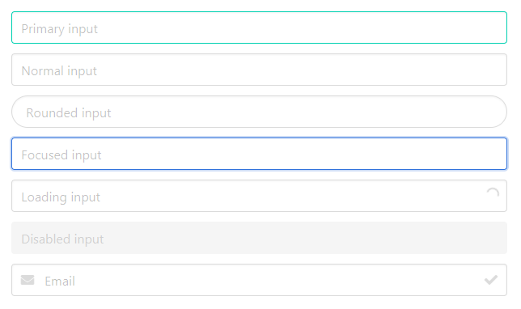Click the "Primary input" placeholder text

[x=60, y=29]
